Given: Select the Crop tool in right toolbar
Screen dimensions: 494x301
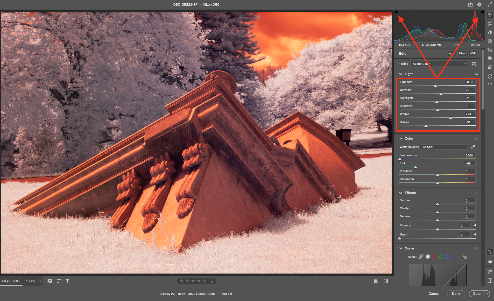Looking at the screenshot, I should [x=490, y=24].
